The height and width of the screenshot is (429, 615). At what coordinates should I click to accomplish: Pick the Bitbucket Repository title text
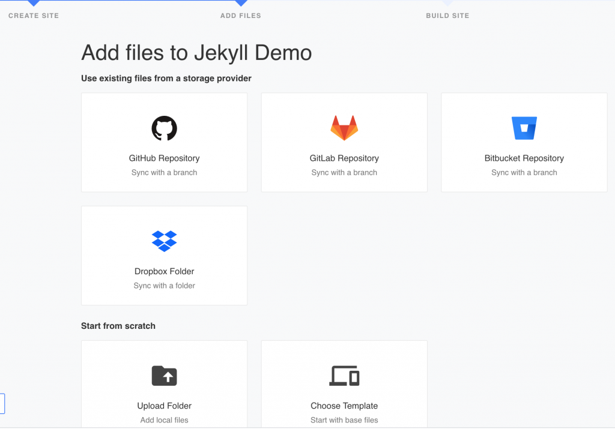coord(524,158)
